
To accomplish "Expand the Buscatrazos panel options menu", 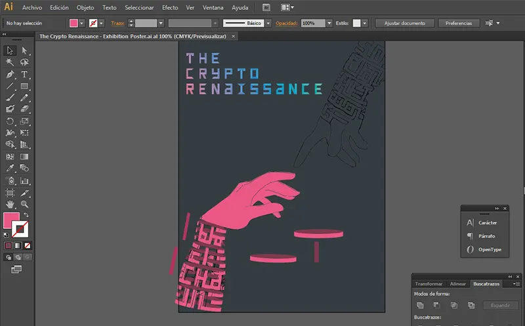I will tap(517, 283).
